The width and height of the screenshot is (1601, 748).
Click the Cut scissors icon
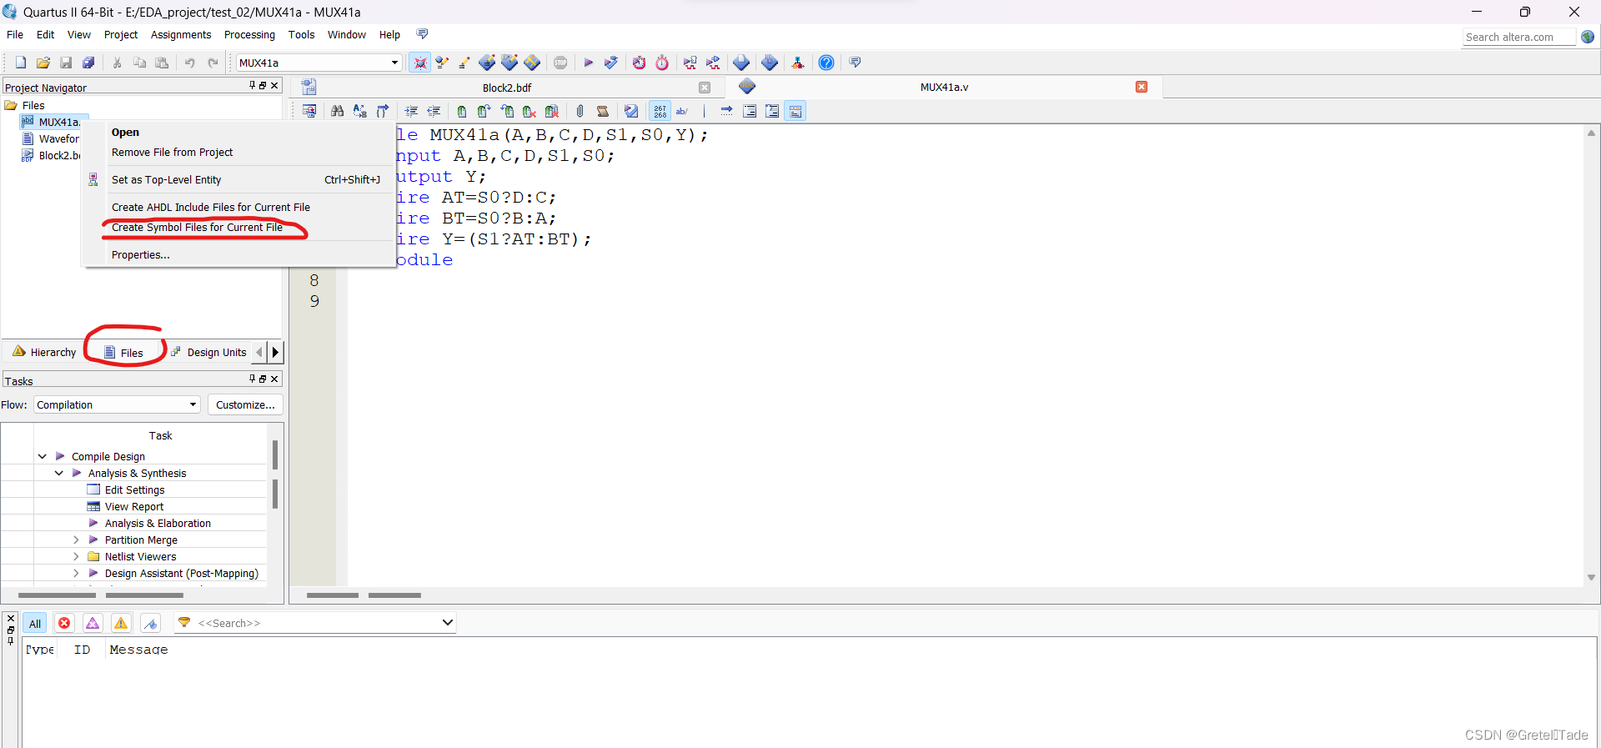click(x=117, y=63)
